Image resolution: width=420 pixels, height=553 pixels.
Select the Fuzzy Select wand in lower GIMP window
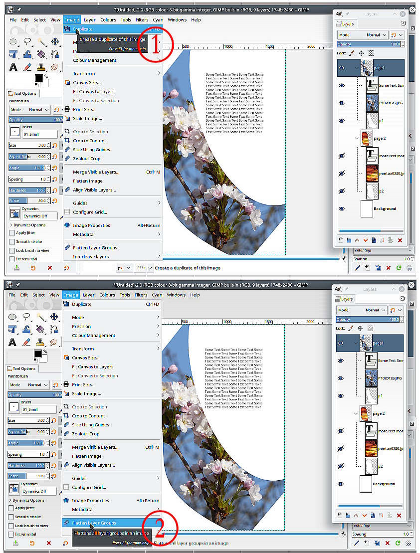coord(40,317)
